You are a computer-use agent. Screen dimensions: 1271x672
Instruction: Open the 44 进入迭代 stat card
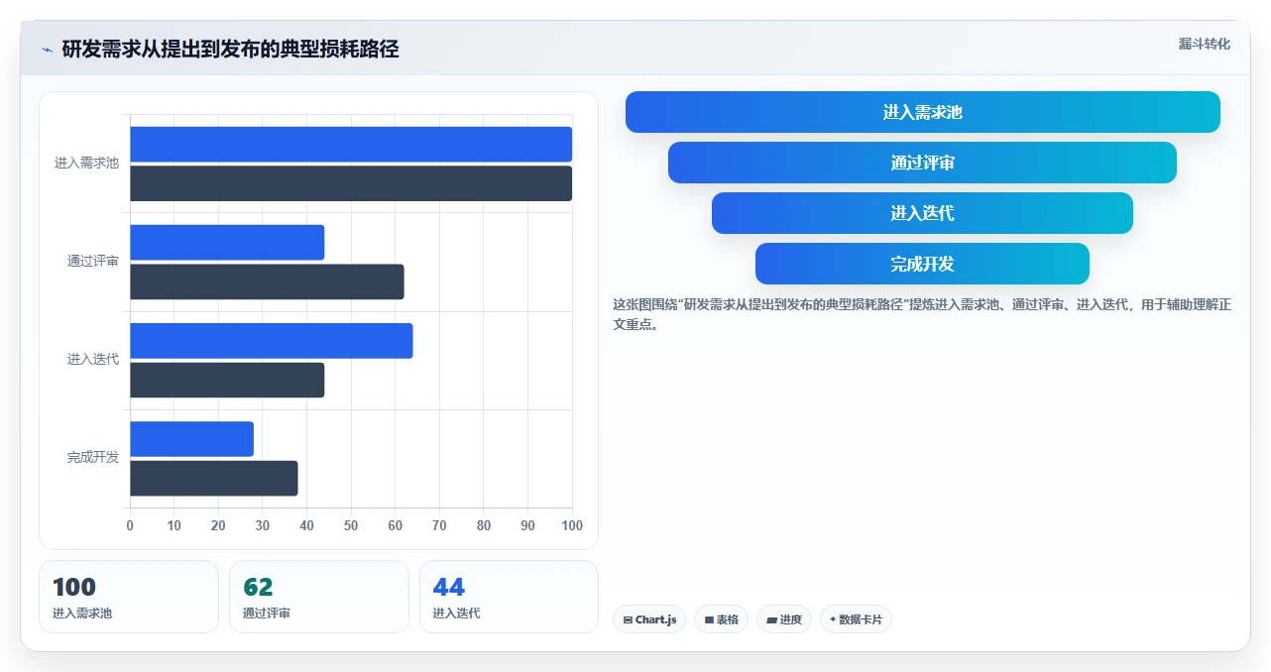click(x=509, y=597)
